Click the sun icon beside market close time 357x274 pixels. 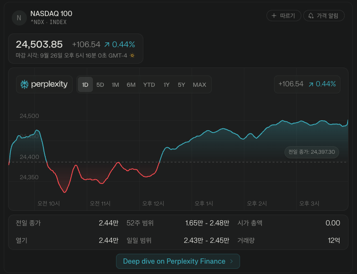pos(132,55)
